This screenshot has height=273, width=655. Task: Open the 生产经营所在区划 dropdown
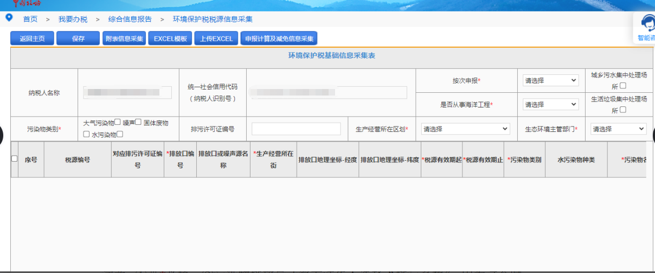(465, 129)
